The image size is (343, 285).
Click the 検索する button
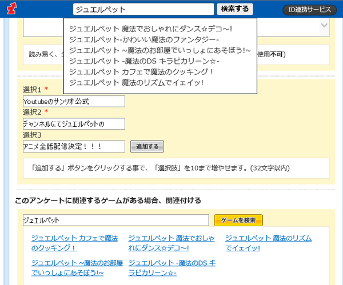(x=235, y=9)
